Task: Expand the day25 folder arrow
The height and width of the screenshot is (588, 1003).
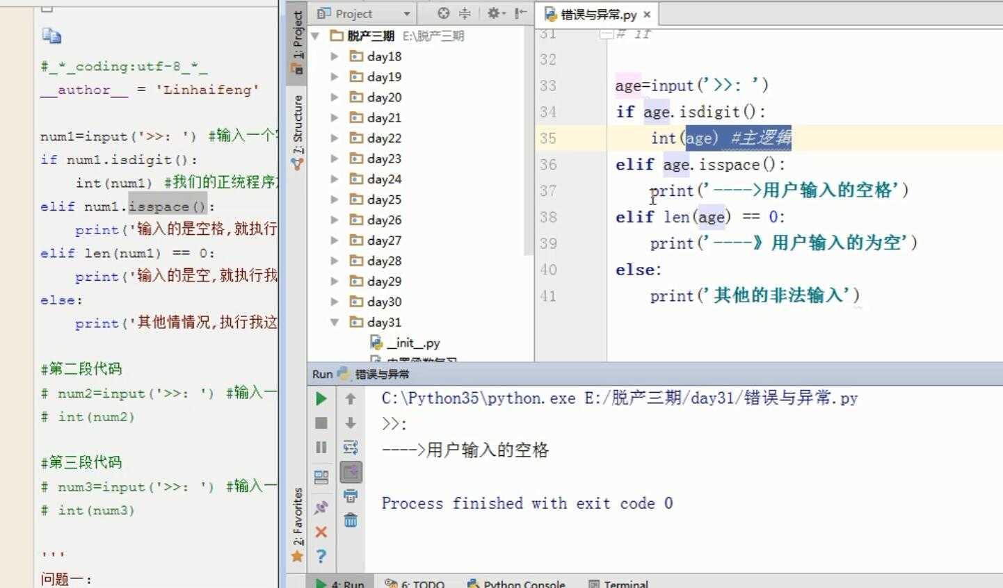Action: (x=335, y=199)
